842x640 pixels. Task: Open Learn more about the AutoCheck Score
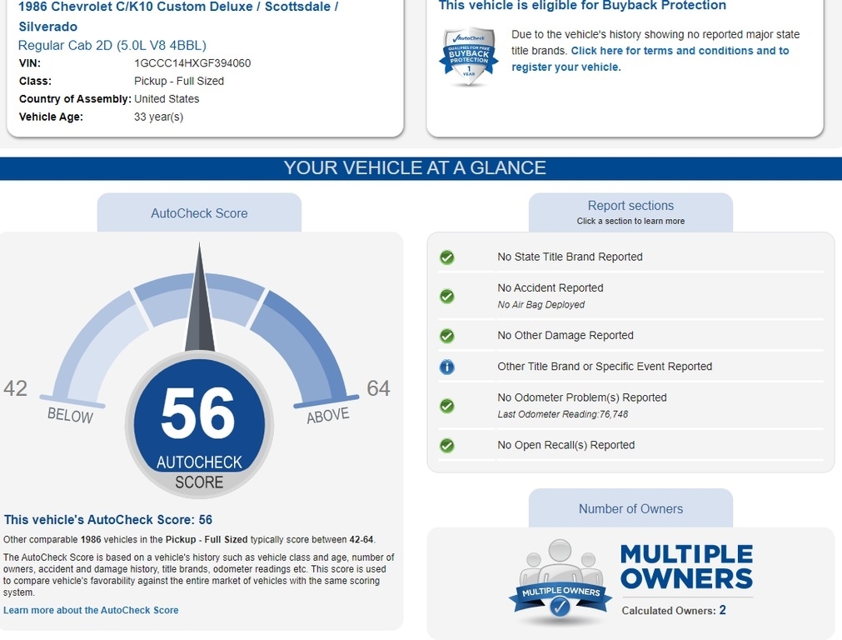click(91, 610)
